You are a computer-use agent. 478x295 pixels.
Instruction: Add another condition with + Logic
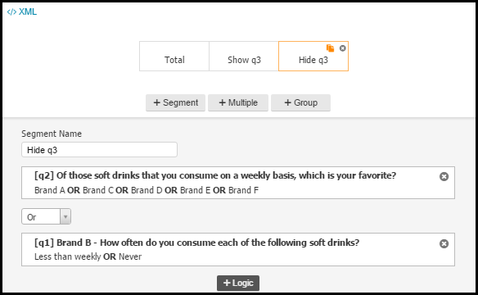point(238,283)
